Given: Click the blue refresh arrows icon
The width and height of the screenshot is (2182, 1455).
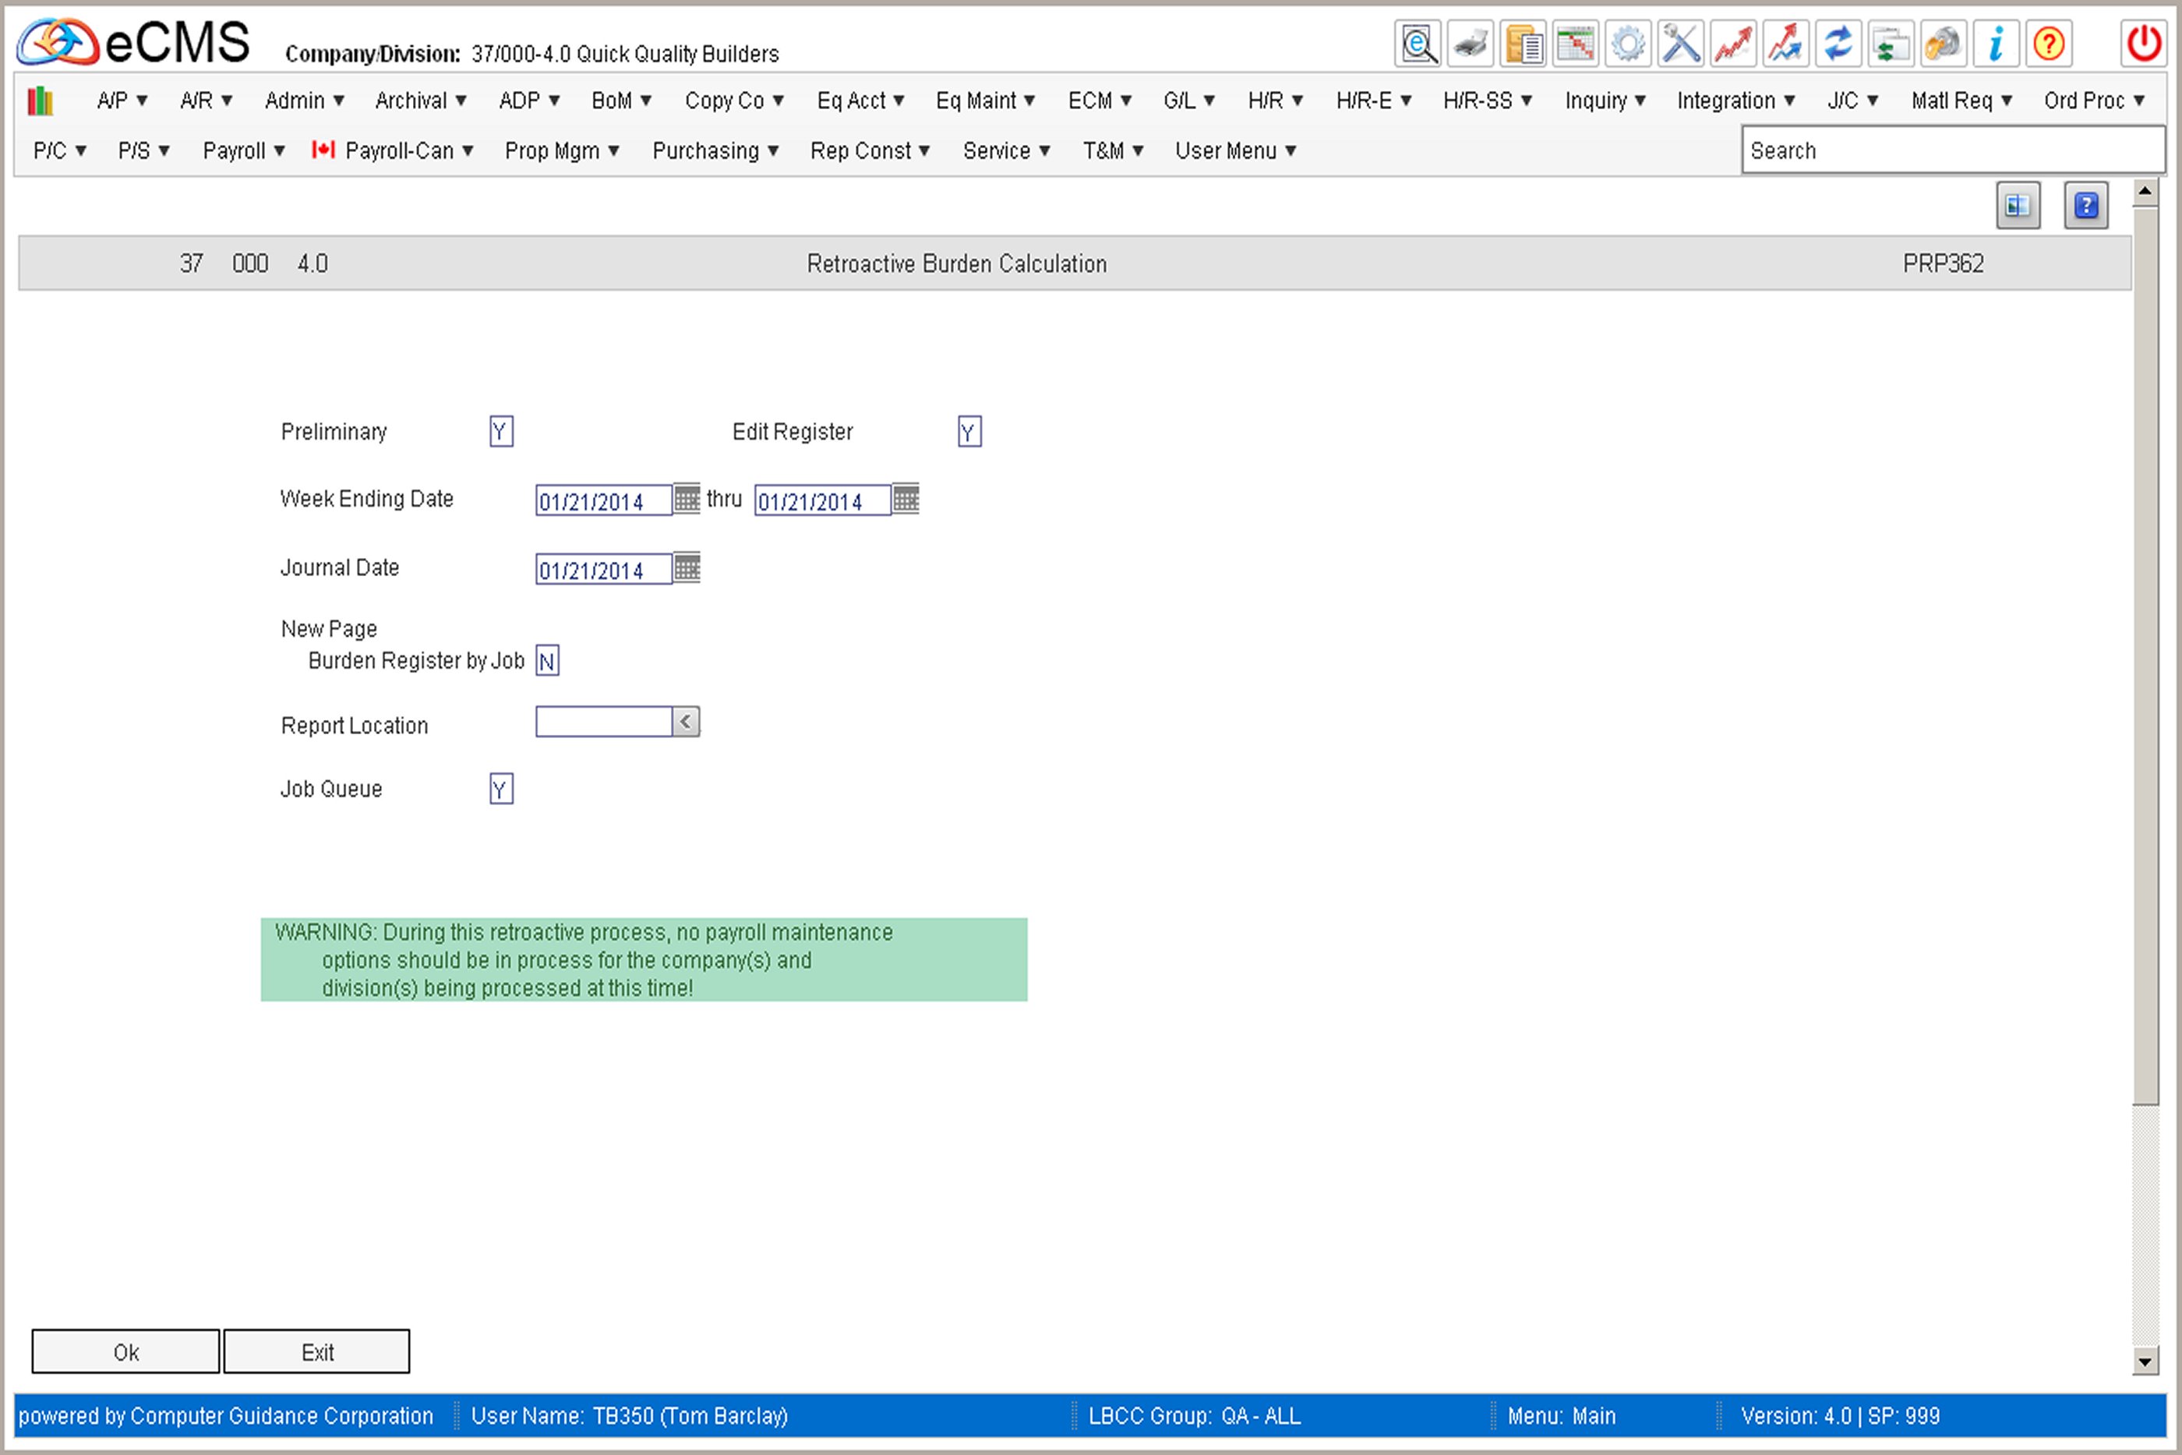Looking at the screenshot, I should 1838,44.
